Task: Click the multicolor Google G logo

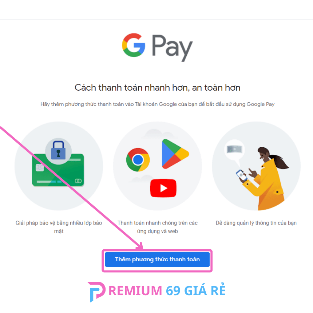Action: 134,45
